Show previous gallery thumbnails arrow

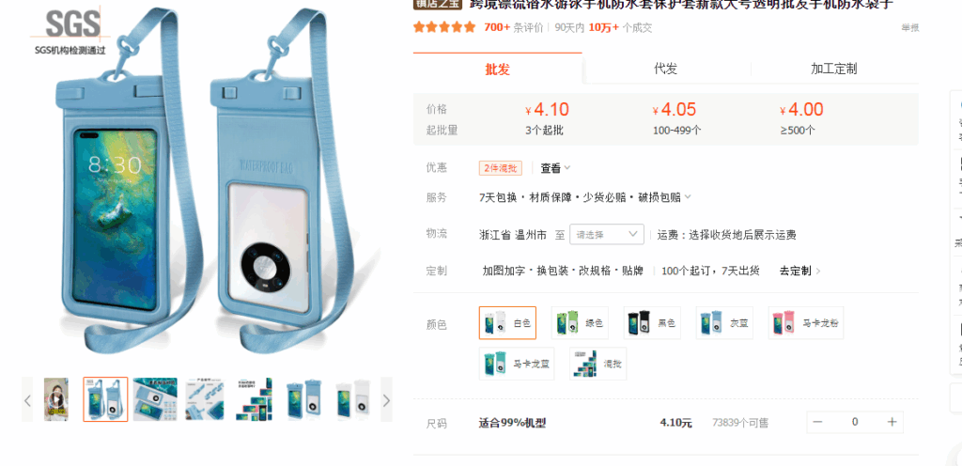27,401
